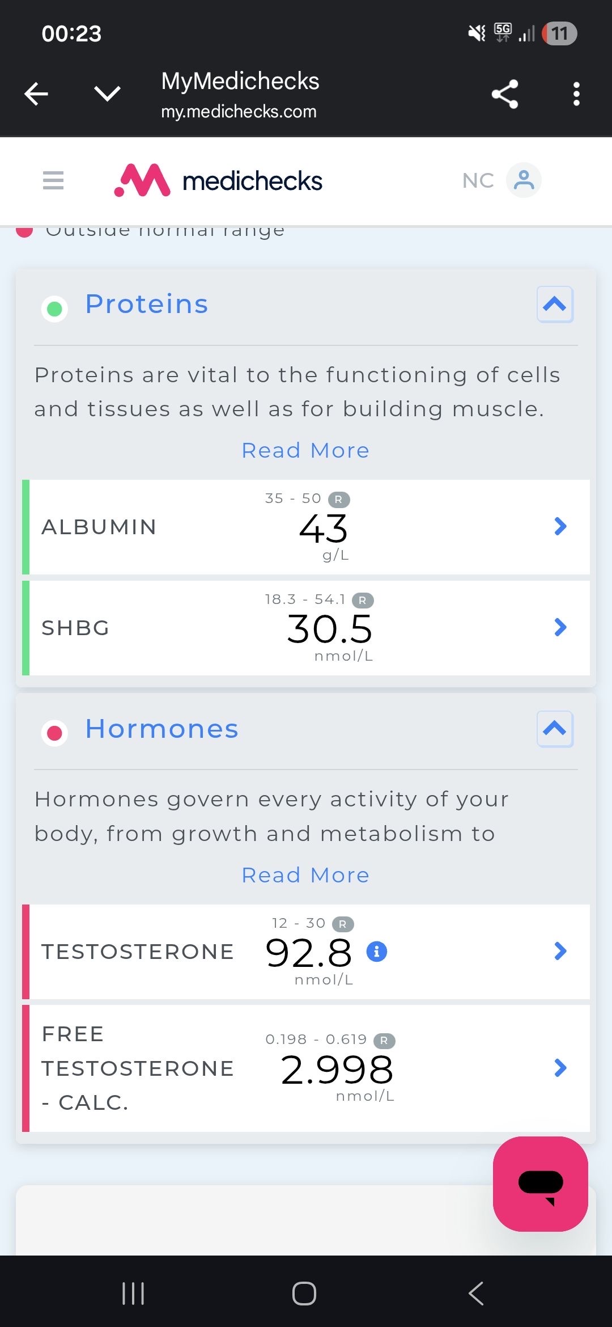
Task: Open Android recent apps button
Action: (134, 1294)
